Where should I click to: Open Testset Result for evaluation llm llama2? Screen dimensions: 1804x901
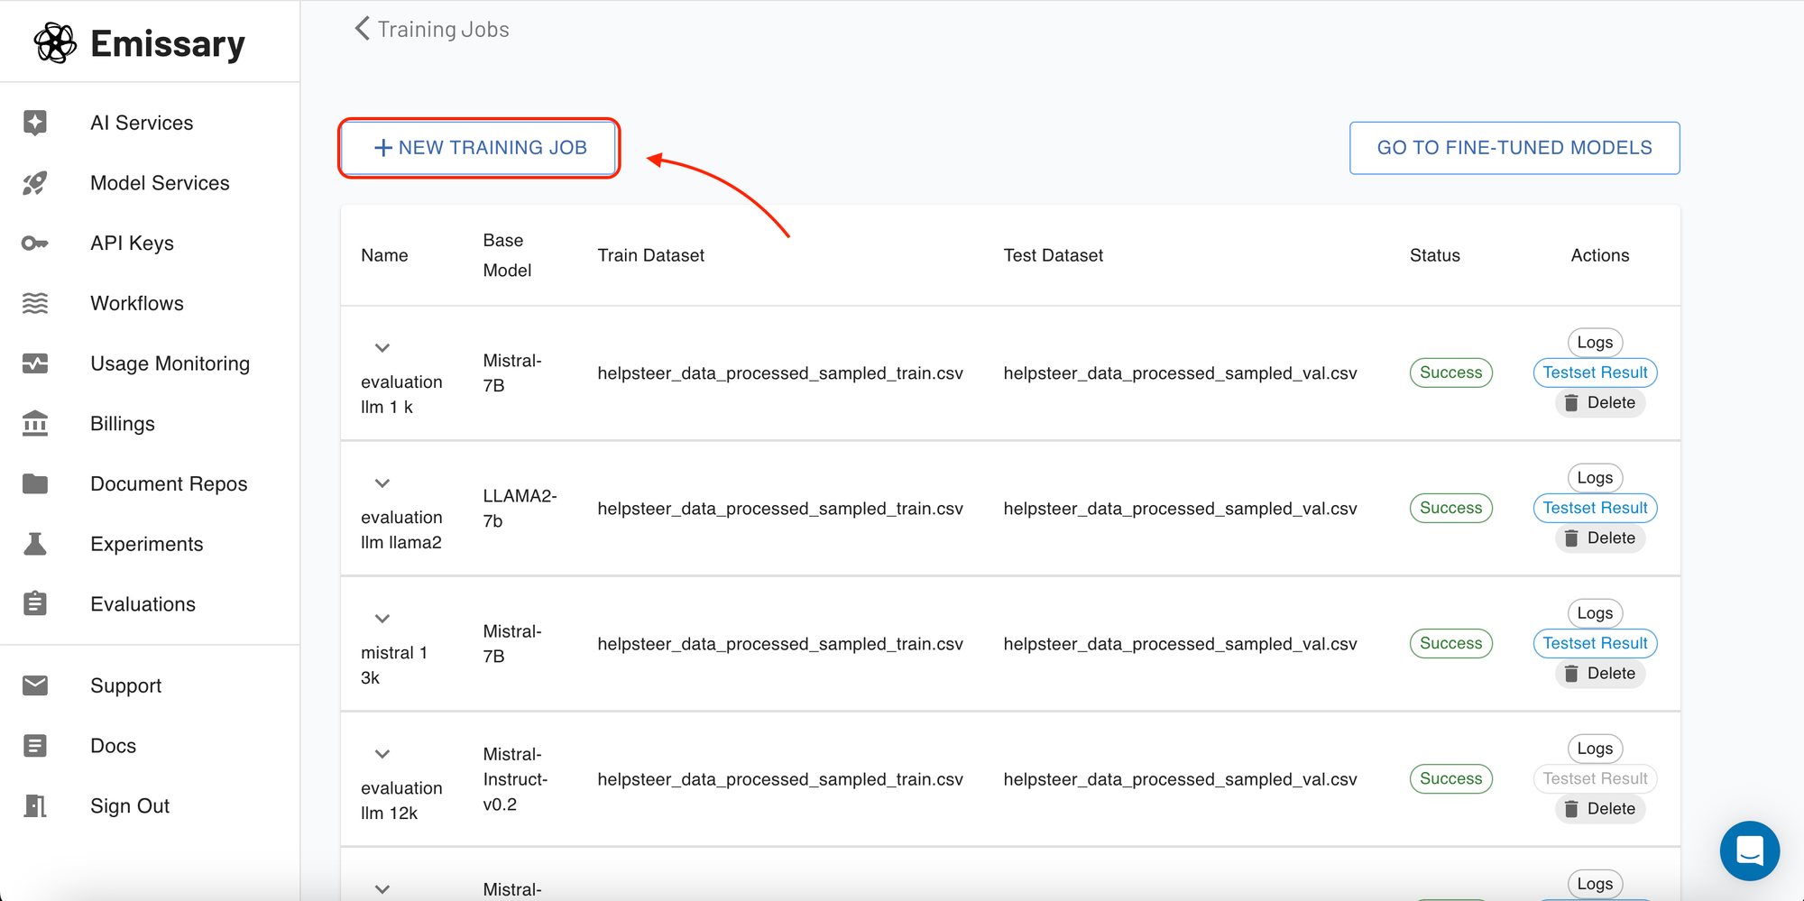(1595, 508)
